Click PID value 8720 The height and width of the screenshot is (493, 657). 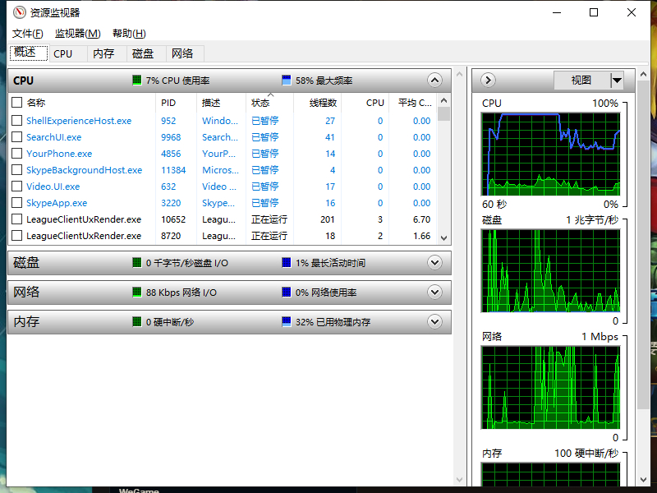[x=171, y=236]
